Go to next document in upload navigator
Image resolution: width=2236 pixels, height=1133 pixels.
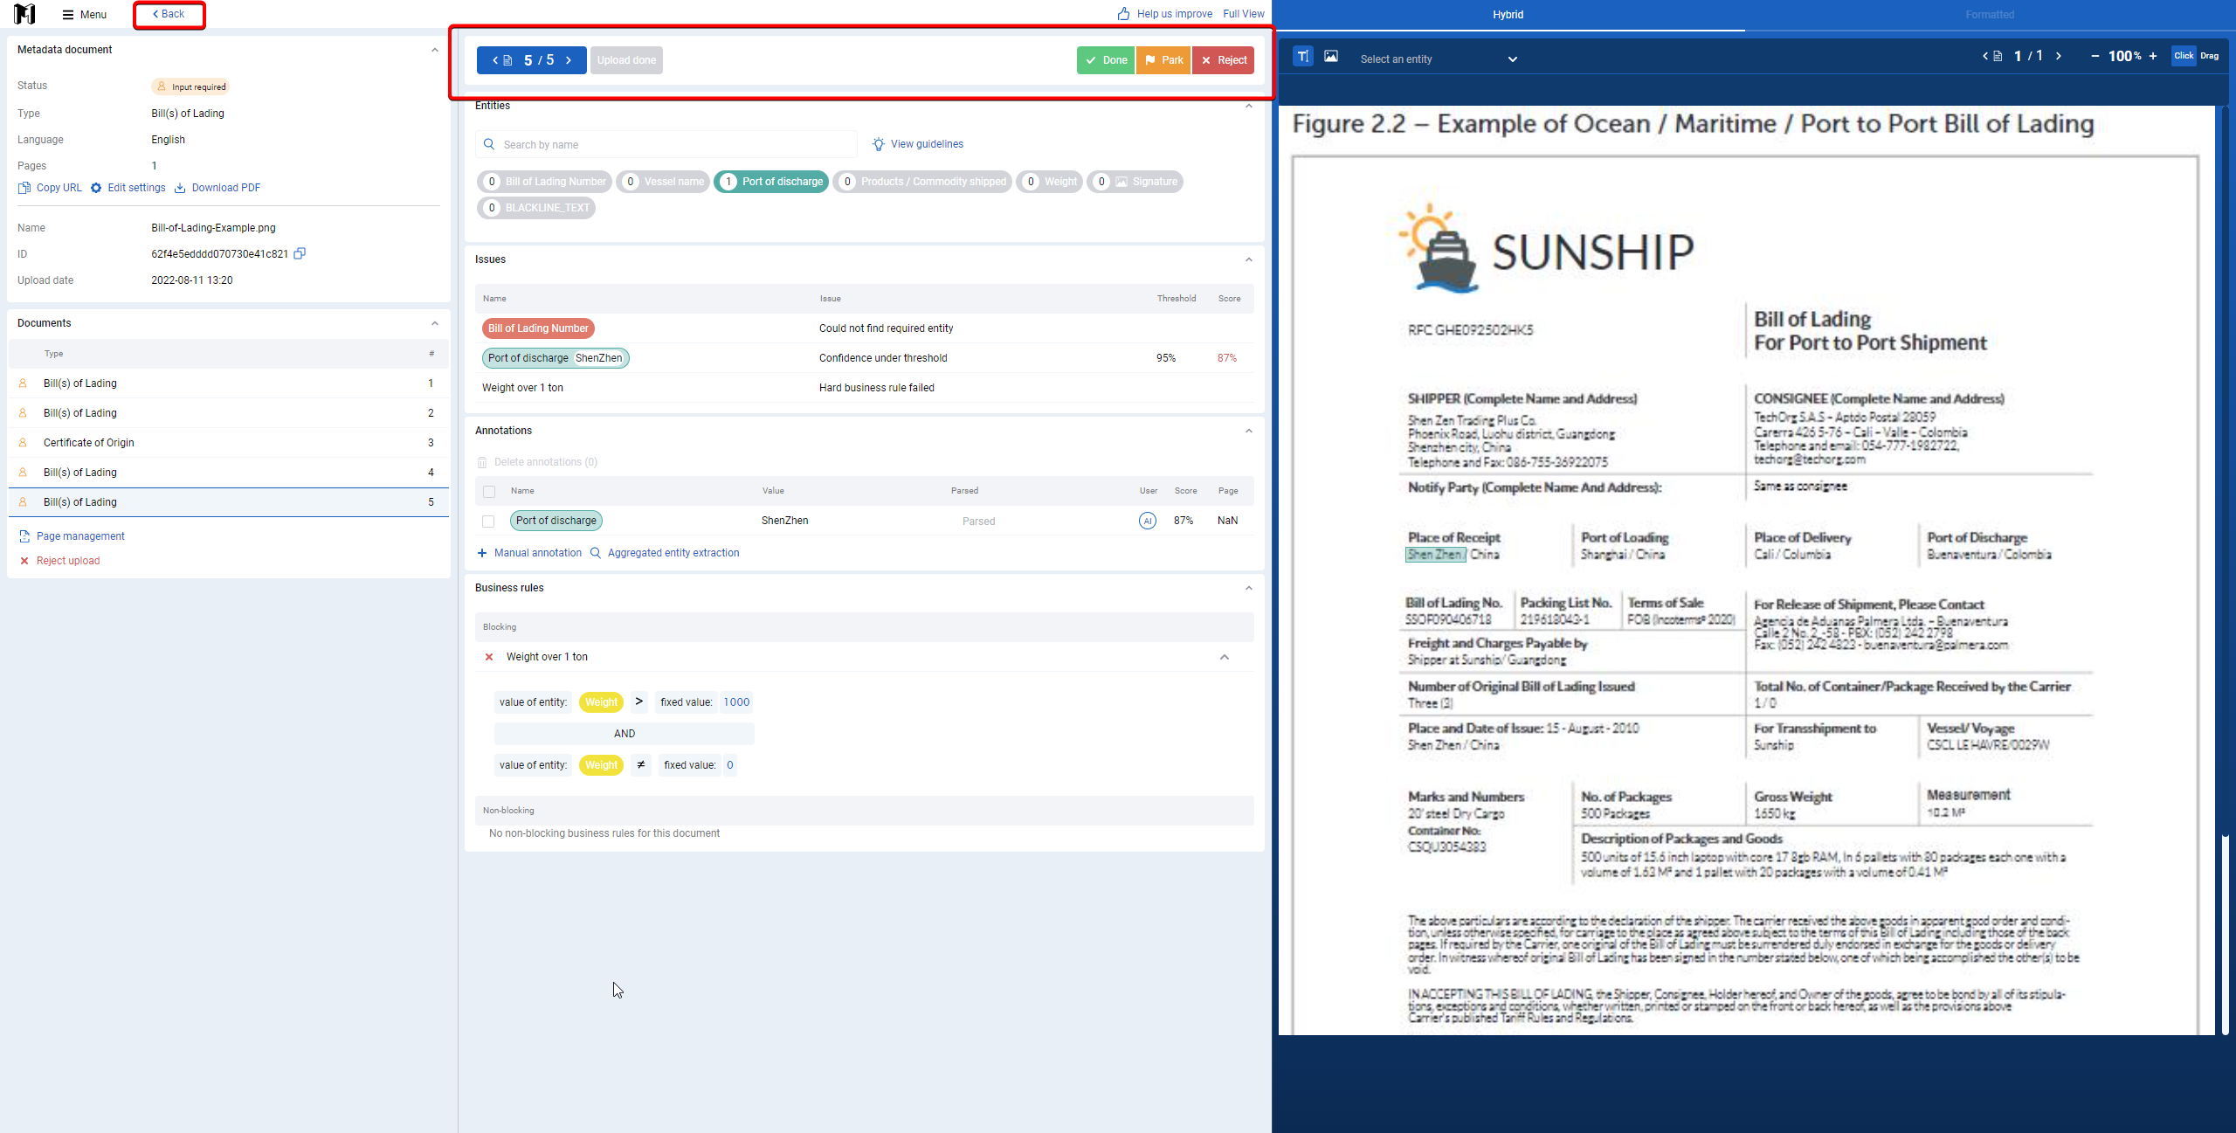point(569,60)
